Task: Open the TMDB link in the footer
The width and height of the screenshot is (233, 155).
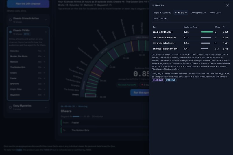Action: coord(19,150)
